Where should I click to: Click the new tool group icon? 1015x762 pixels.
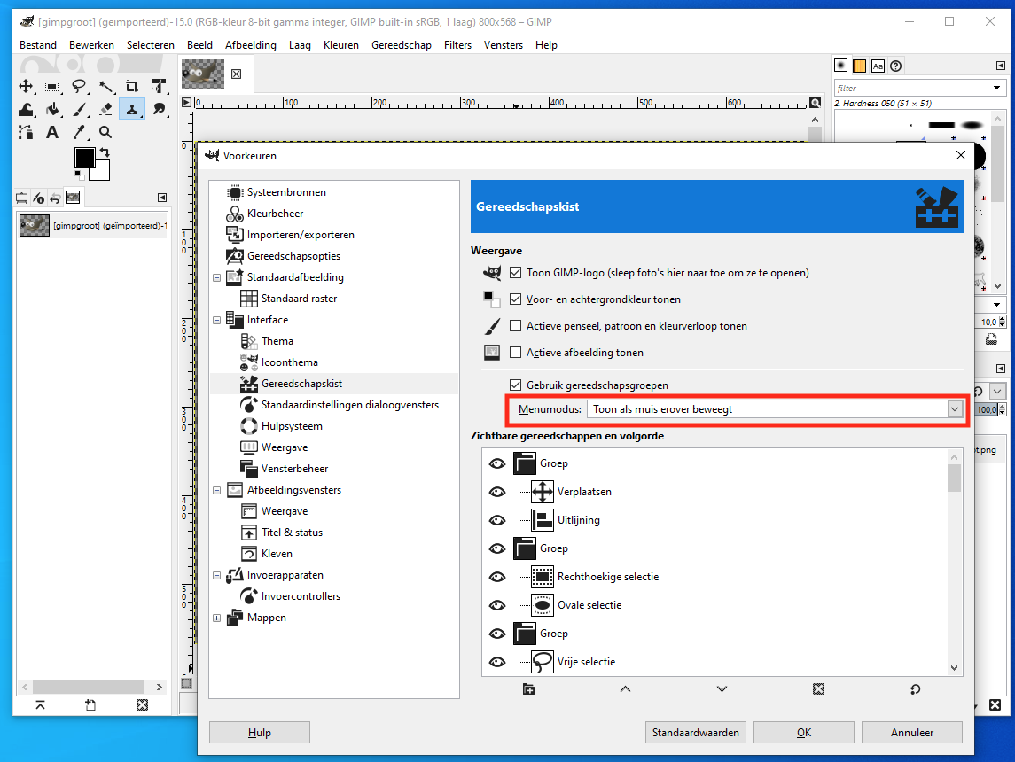click(529, 689)
